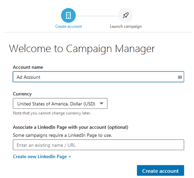Select the Create account step label
The height and width of the screenshot is (178, 194).
pos(68,26)
